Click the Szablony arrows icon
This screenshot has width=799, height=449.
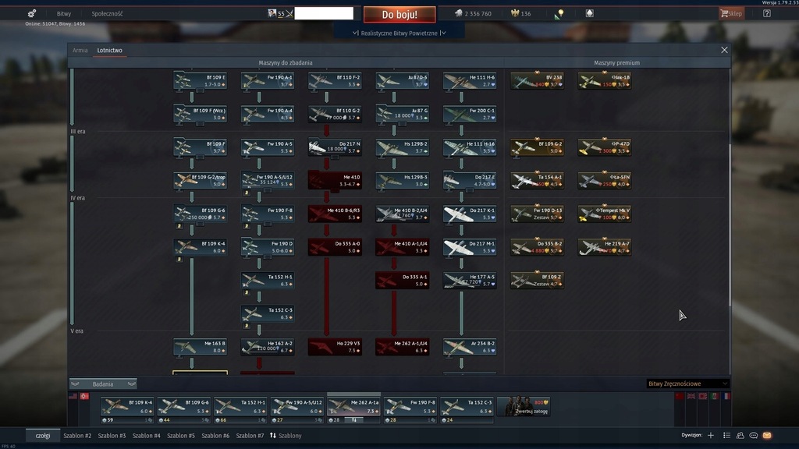point(272,435)
